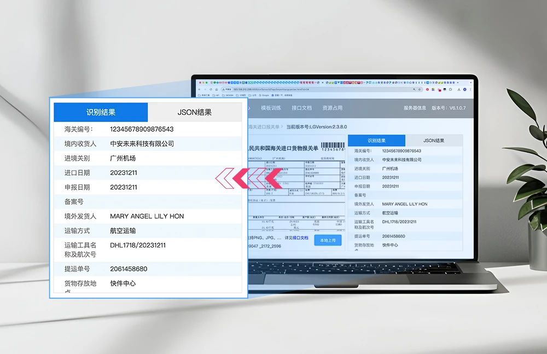Click browser back arrow on laptop
The image size is (547, 354).
[x=199, y=89]
